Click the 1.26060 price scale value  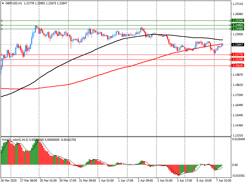[x=238, y=14]
